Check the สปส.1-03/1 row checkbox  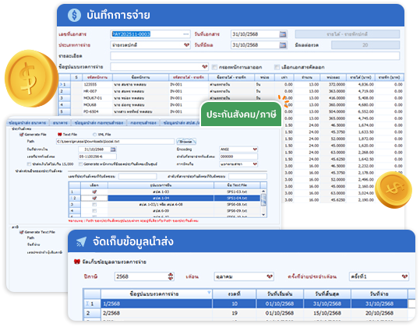pos(94,205)
